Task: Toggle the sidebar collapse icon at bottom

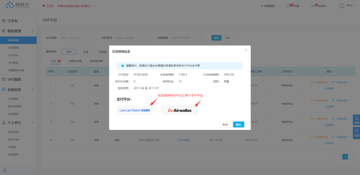Action: 4,170
